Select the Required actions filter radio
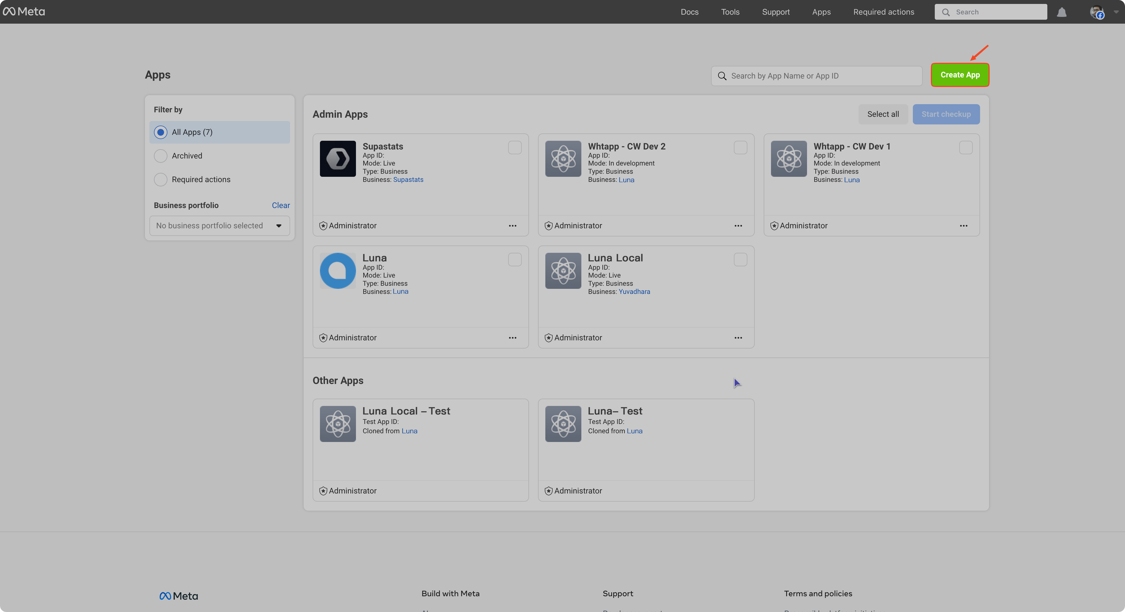This screenshot has width=1125, height=612. pos(161,180)
